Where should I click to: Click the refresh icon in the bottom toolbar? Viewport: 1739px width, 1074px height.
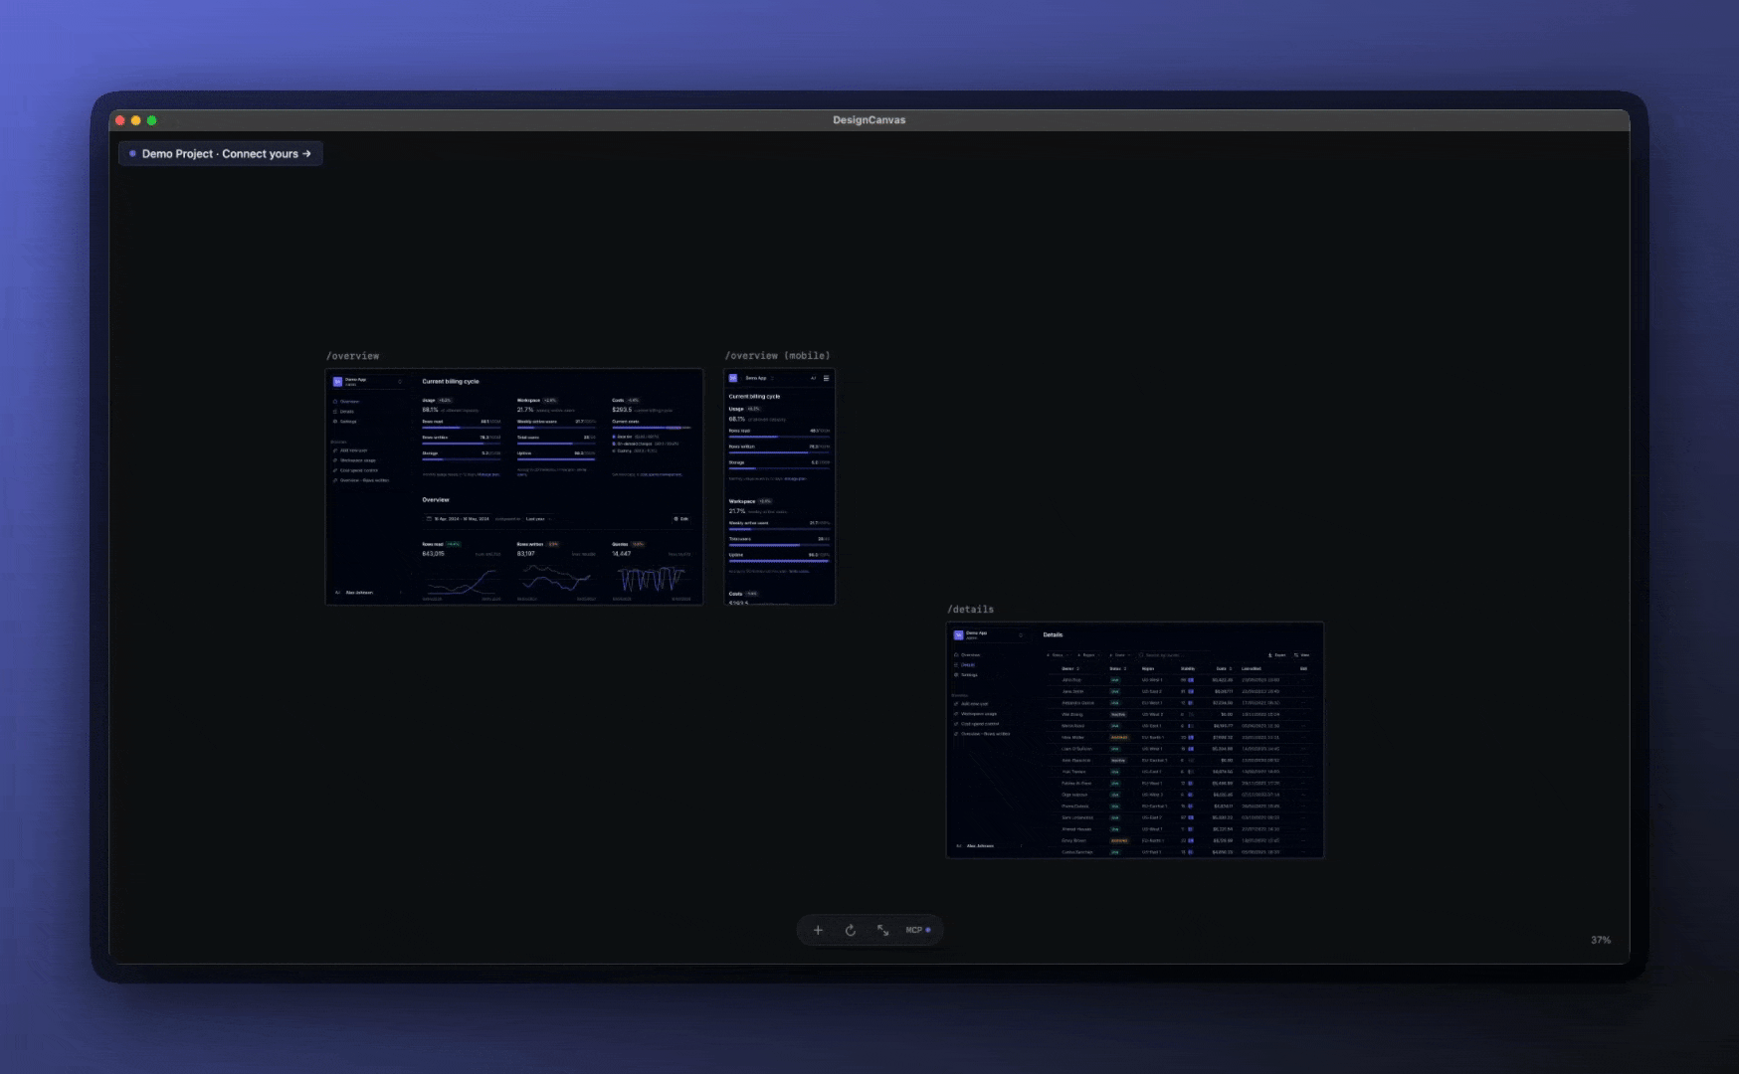click(x=851, y=930)
